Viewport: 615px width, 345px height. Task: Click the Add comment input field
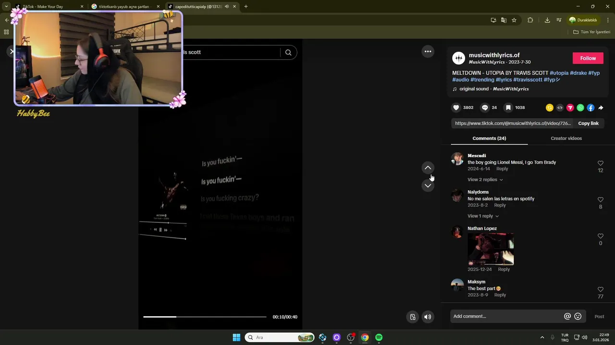pyautogui.click(x=507, y=316)
